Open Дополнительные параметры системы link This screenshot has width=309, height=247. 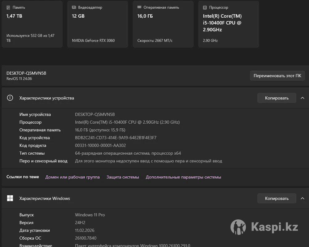183,177
